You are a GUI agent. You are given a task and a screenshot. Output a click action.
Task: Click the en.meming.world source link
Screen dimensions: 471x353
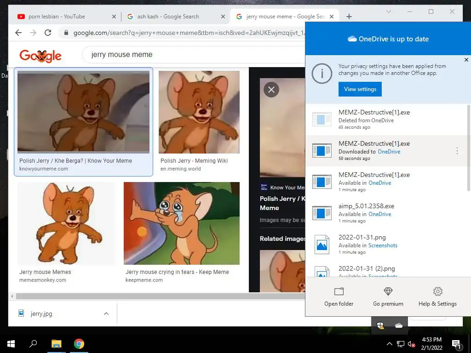tap(180, 169)
